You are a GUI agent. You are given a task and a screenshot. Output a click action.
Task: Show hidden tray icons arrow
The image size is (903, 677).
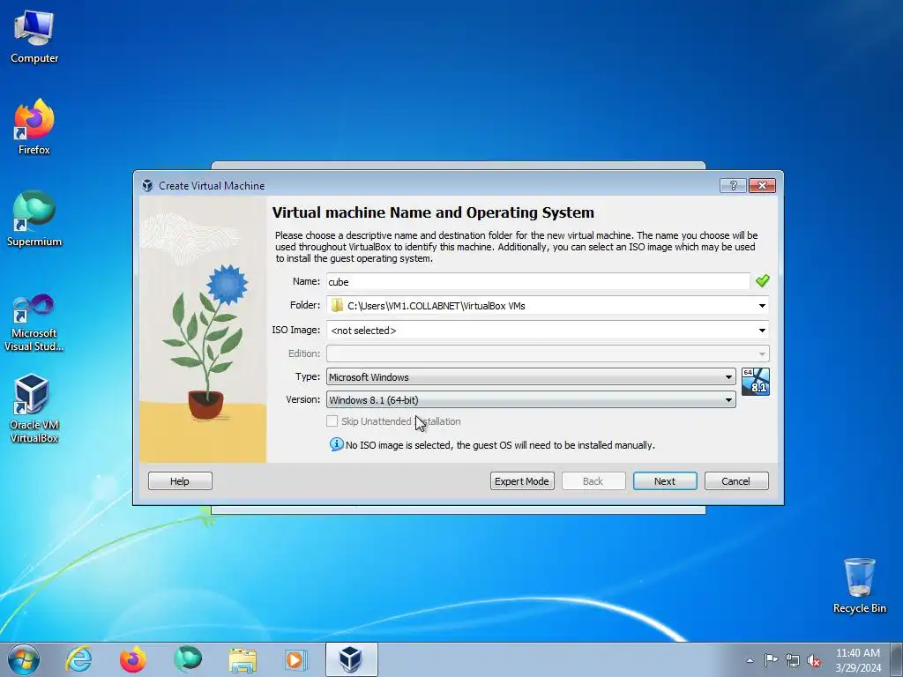(x=750, y=660)
